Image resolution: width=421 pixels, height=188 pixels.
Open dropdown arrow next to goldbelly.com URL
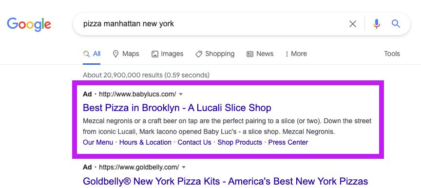(184, 168)
